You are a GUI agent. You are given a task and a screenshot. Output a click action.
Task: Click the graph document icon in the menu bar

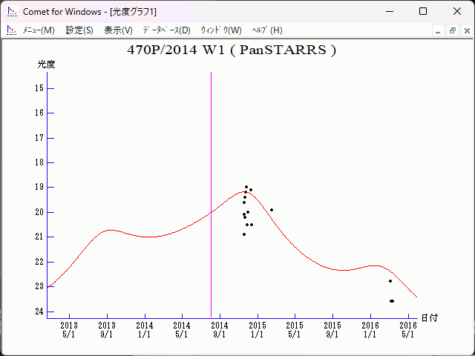(x=11, y=30)
